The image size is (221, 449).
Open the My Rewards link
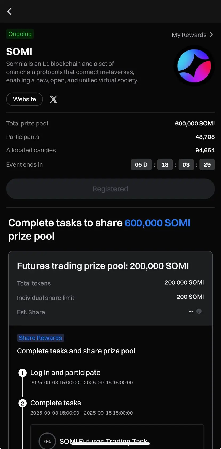[x=192, y=35]
